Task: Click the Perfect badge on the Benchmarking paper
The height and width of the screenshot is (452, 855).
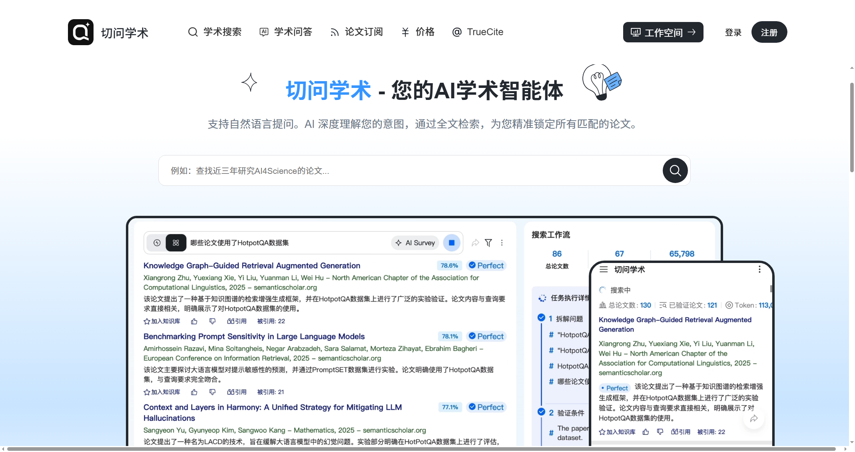Action: pyautogui.click(x=486, y=336)
